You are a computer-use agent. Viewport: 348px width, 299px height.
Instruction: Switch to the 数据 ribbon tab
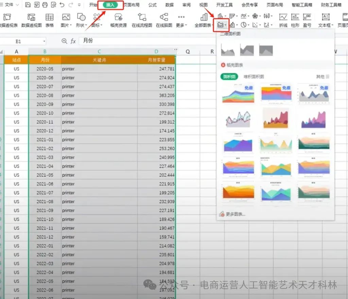[x=169, y=4]
